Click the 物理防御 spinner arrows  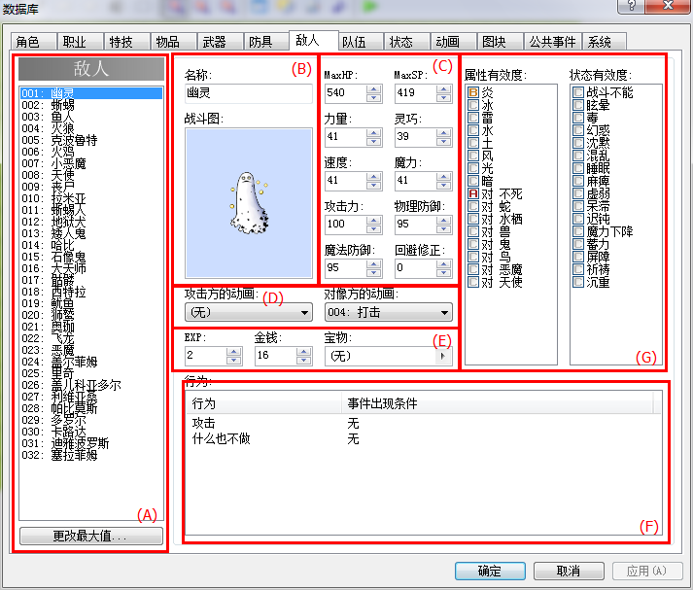click(444, 225)
